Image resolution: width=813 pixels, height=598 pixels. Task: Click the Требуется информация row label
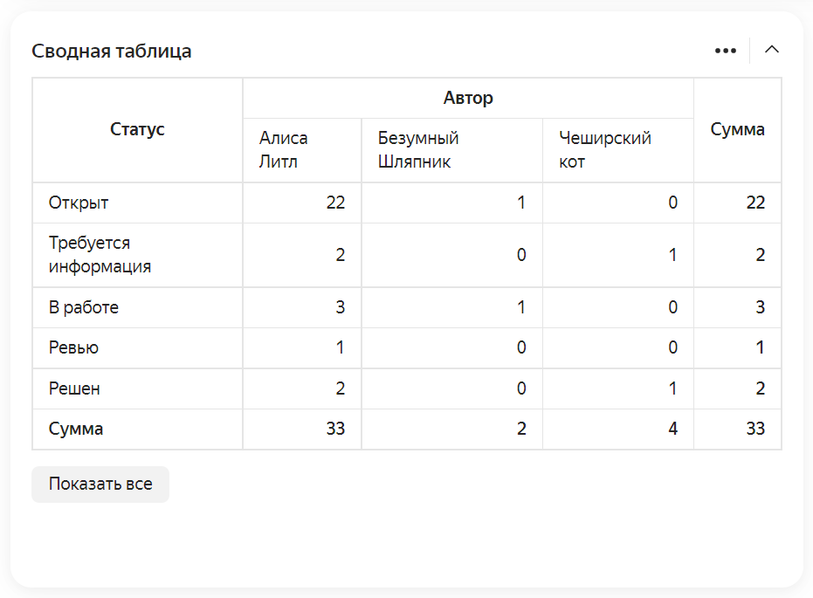tap(100, 255)
